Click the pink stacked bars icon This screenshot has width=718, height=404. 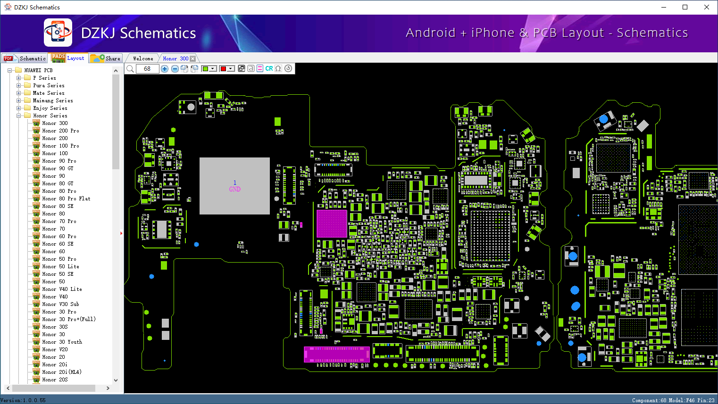pos(260,68)
